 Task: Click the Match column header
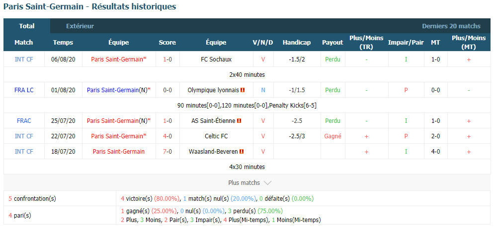tap(24, 43)
